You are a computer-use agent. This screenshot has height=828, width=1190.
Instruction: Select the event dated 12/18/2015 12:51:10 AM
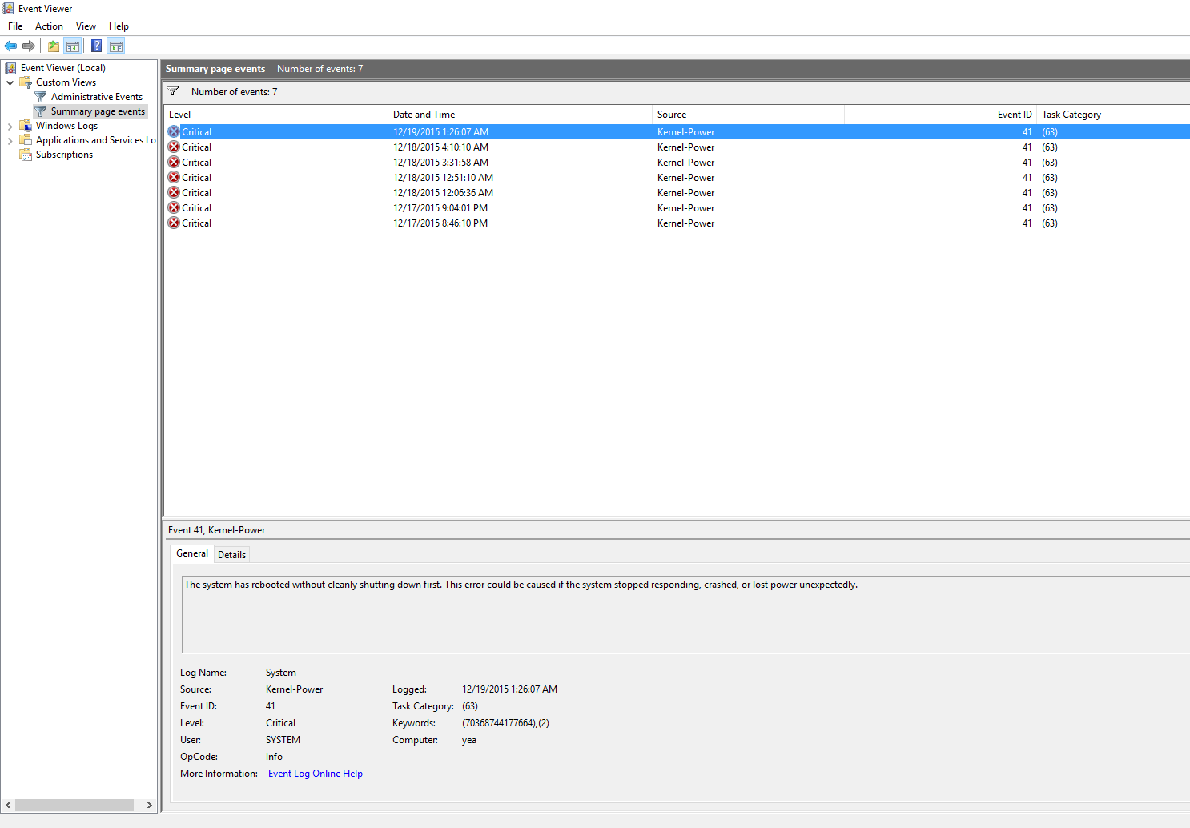677,177
